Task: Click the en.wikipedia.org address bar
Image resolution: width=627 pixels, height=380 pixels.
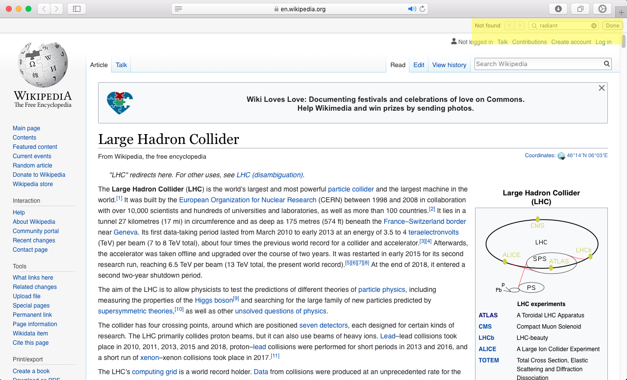Action: click(300, 9)
